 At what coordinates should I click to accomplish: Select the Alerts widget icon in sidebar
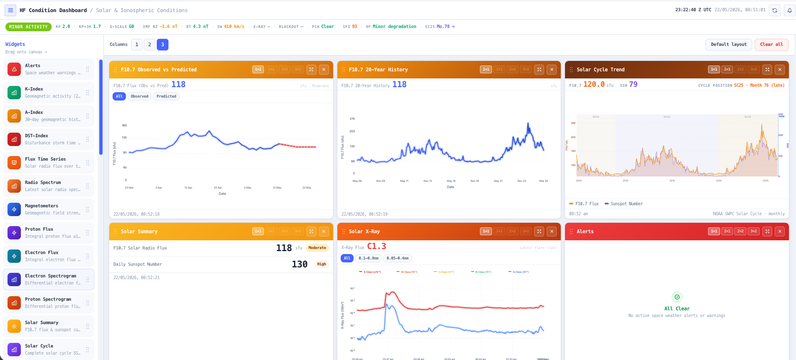pos(14,69)
